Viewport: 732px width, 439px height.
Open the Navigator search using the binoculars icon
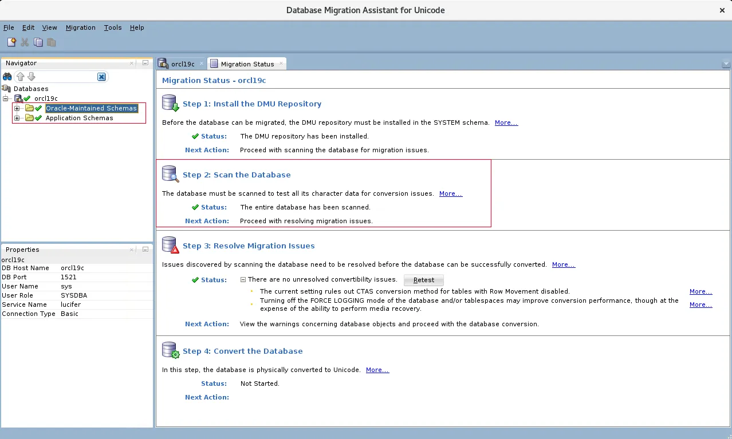(x=7, y=77)
